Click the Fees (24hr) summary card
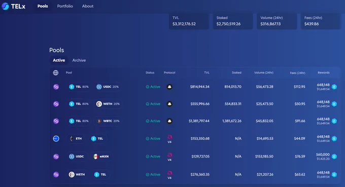The height and width of the screenshot is (187, 345). tap(321, 21)
